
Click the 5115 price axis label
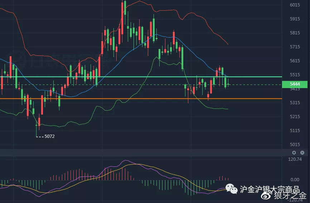(x=295, y=131)
